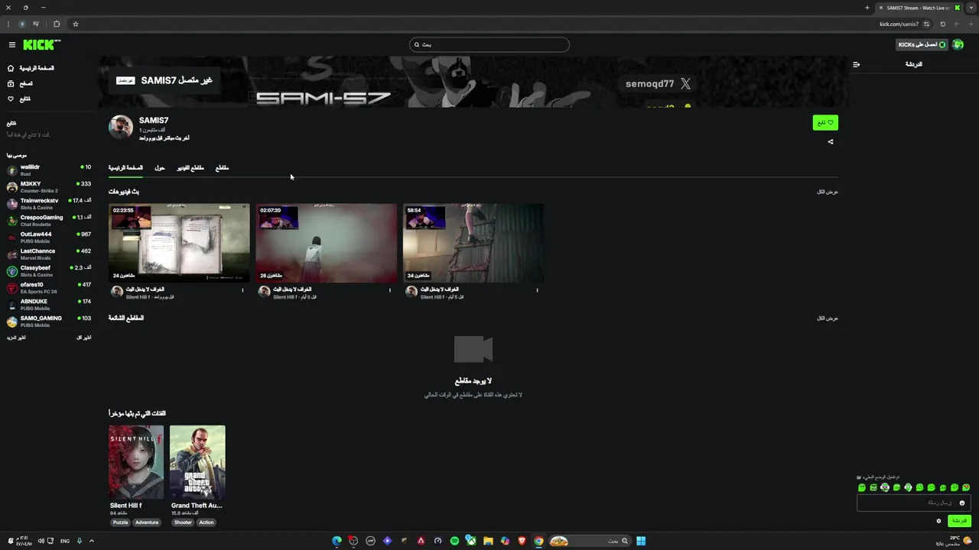The height and width of the screenshot is (550, 979).
Task: Open the Grand Theft Auto category card
Action: coord(197,462)
